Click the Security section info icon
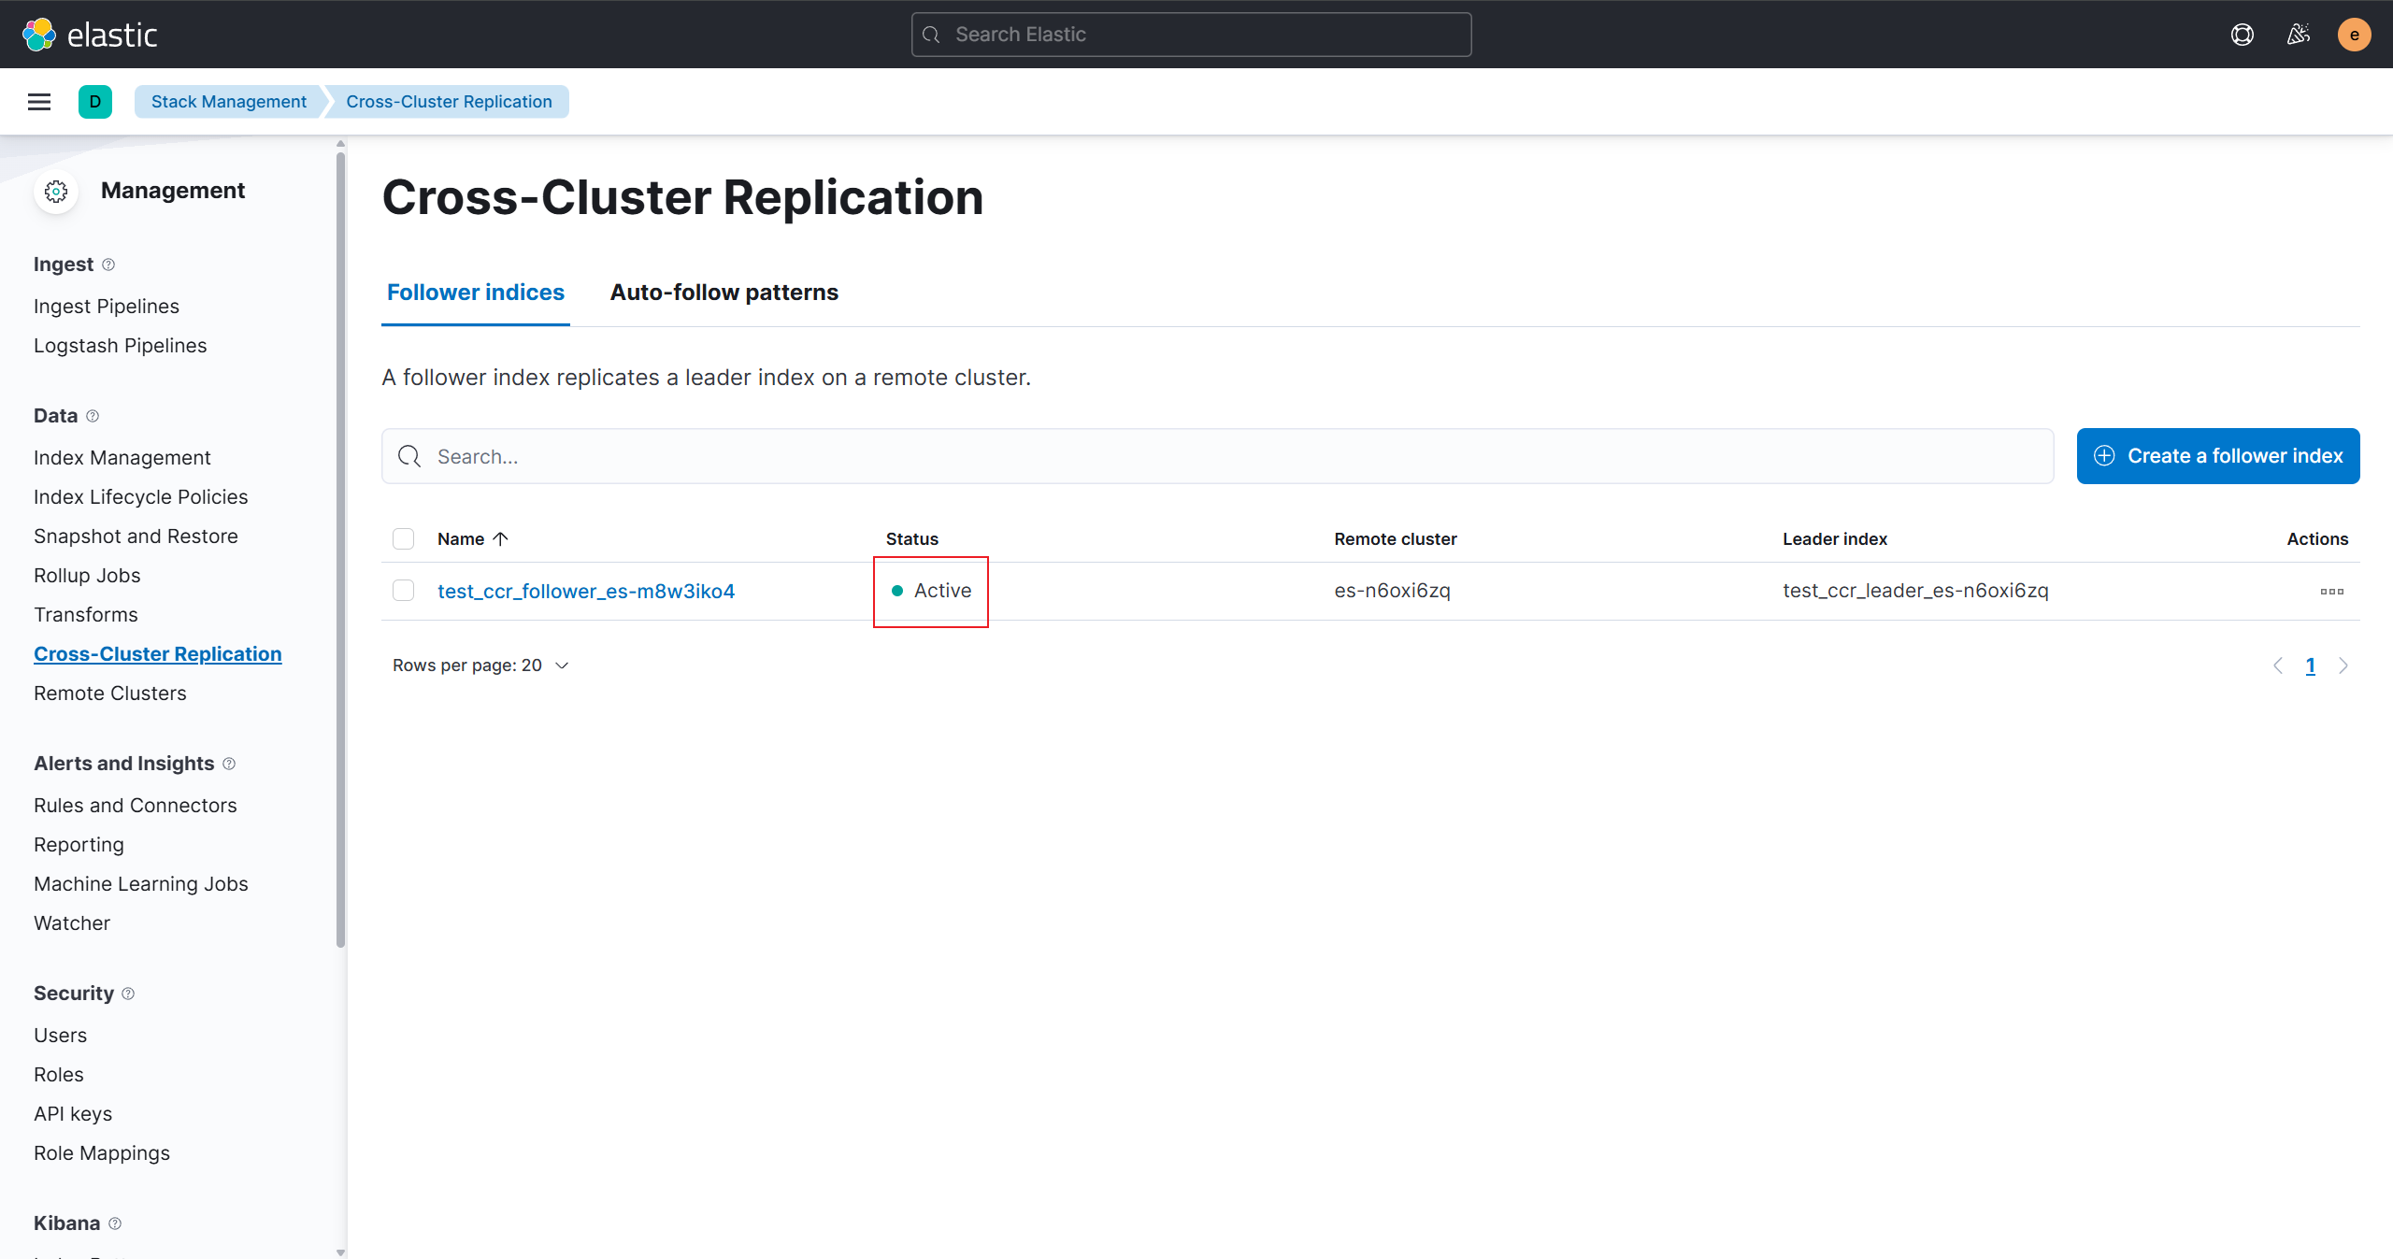 tap(128, 994)
